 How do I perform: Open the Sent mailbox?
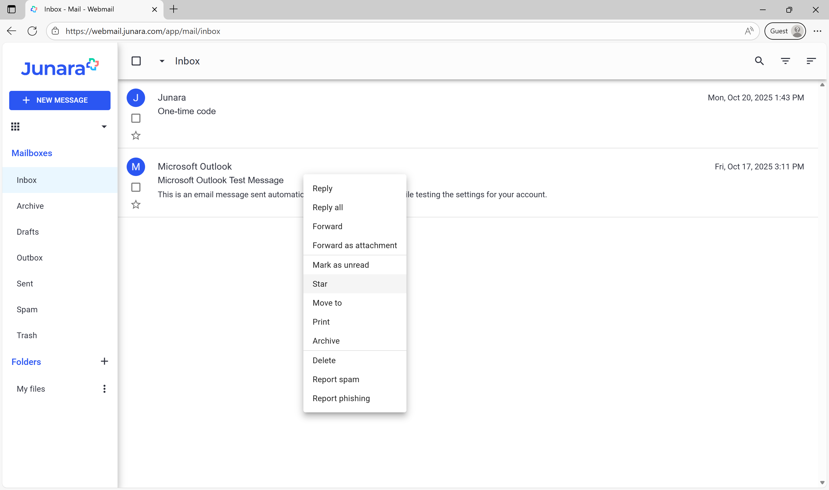click(60, 283)
